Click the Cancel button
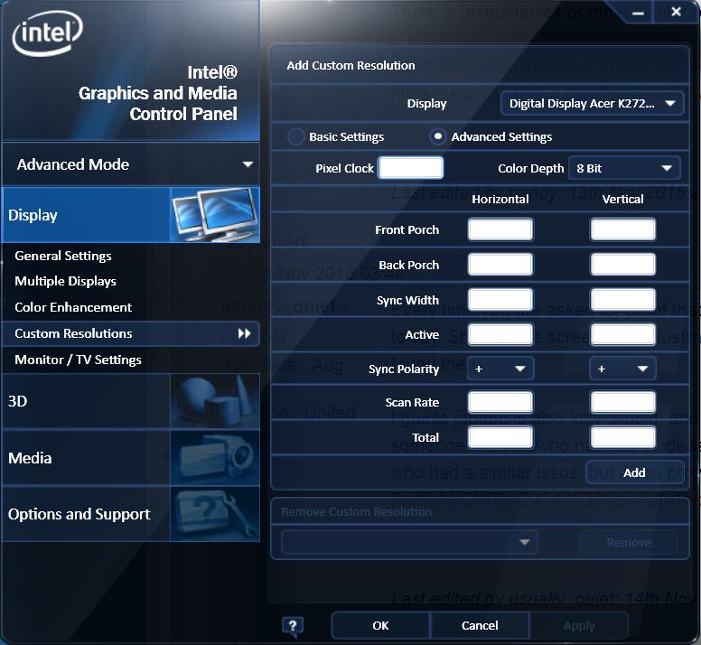701x645 pixels. point(480,625)
